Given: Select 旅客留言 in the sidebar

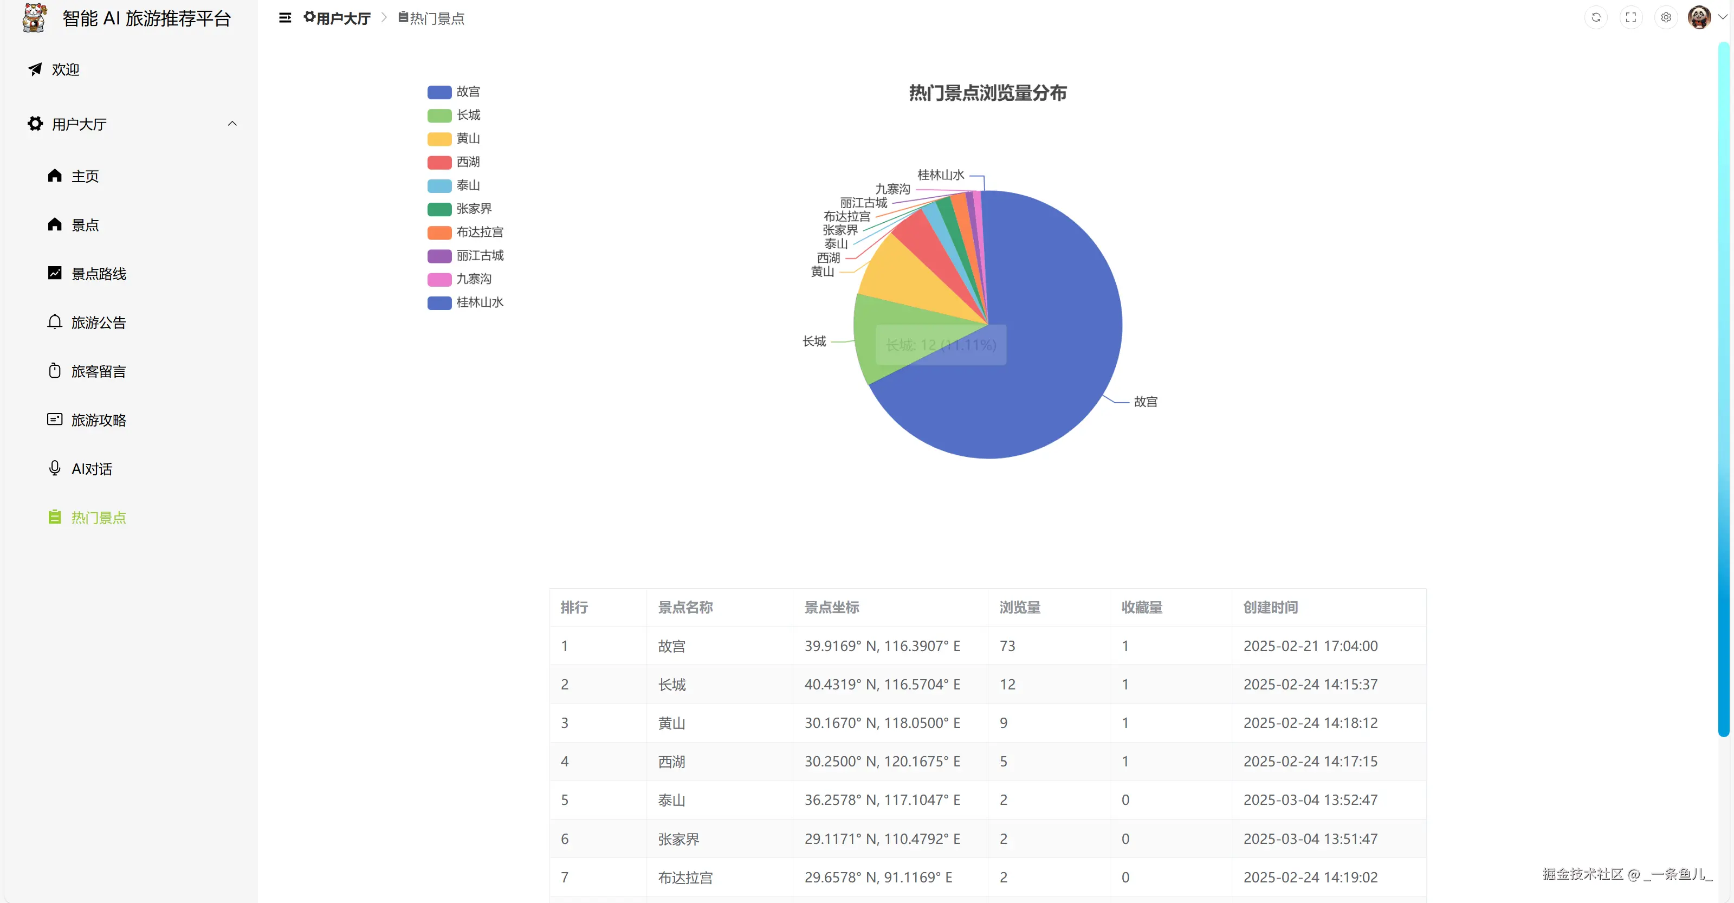Looking at the screenshot, I should [x=98, y=371].
